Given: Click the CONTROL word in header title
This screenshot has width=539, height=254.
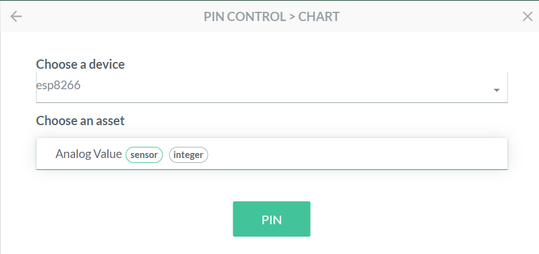Looking at the screenshot, I should (254, 17).
